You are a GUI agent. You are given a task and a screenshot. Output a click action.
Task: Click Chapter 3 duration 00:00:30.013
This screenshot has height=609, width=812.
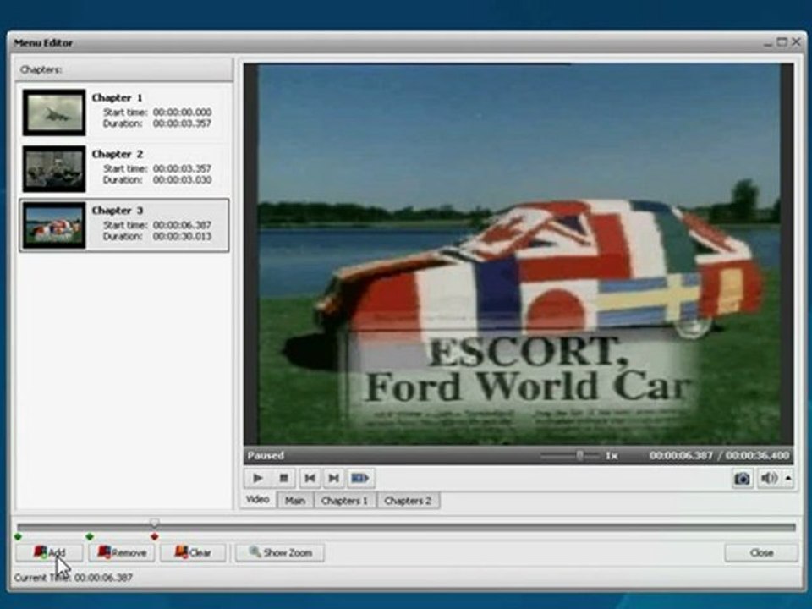[x=182, y=237]
